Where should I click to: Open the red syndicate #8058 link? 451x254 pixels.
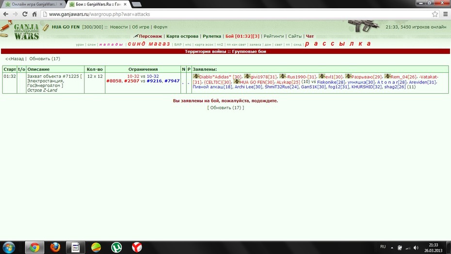[114, 81]
